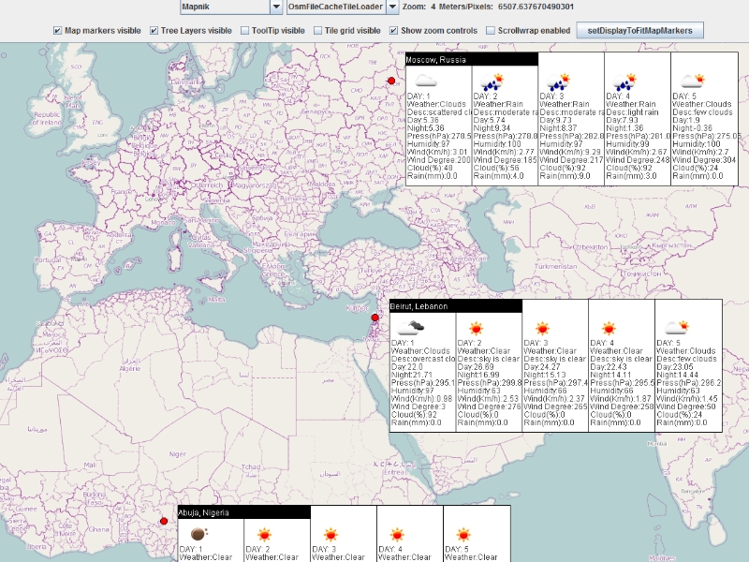Open the OsmFileCacheTileLoader dropdown arrow
The width and height of the screenshot is (749, 562).
coord(392,7)
